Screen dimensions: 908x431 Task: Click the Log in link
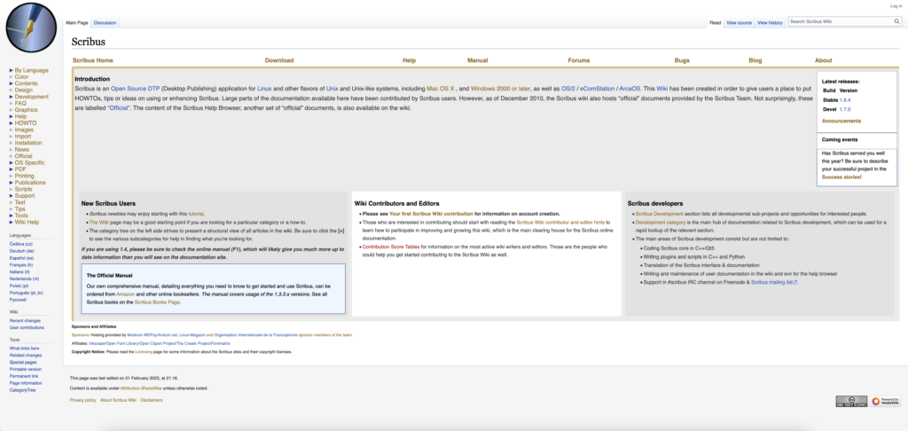[896, 6]
